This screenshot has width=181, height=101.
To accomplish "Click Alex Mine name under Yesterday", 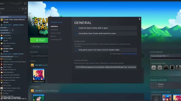I will [x=38, y=91].
